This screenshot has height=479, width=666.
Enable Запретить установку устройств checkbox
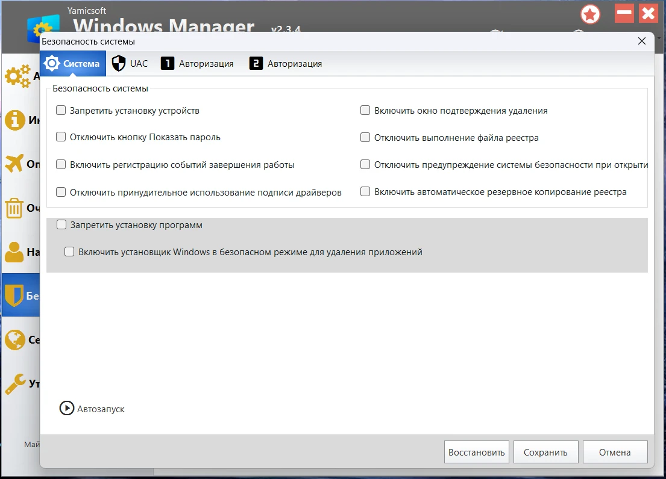[x=61, y=111]
